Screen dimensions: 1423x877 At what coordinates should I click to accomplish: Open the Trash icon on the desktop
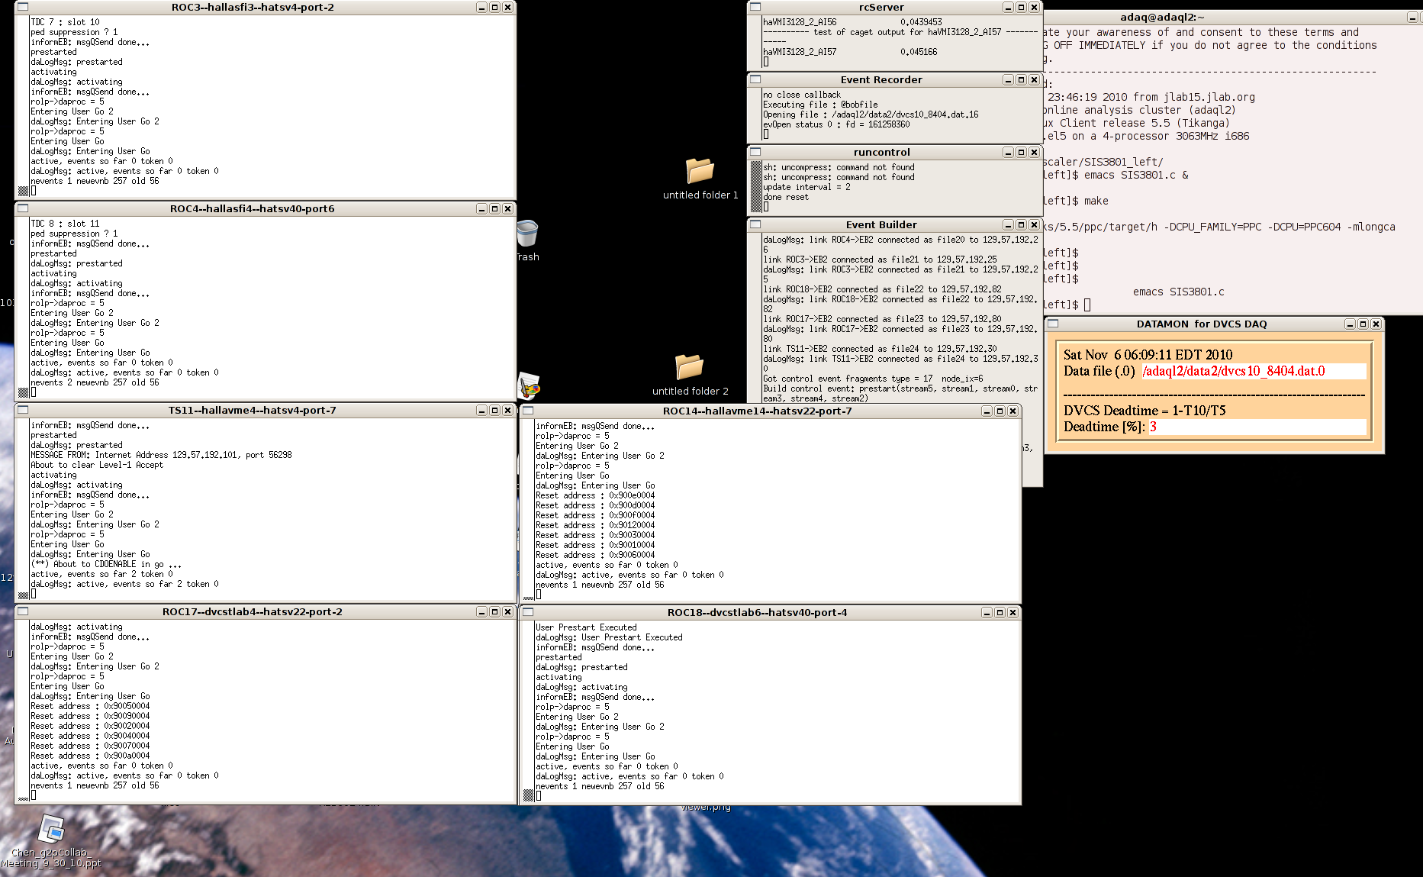[x=527, y=234]
